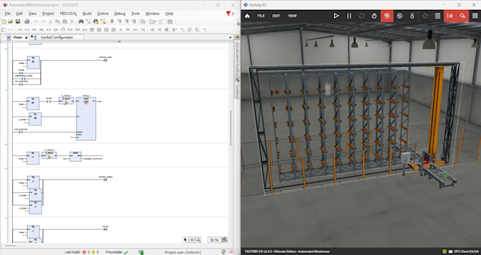This screenshot has height=255, width=481.
Task: Open the Window menu in CODESYS
Action: (153, 13)
